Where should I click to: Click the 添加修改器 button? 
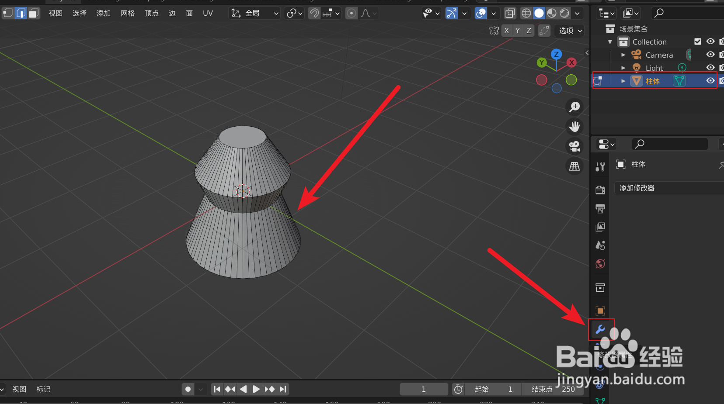[669, 188]
